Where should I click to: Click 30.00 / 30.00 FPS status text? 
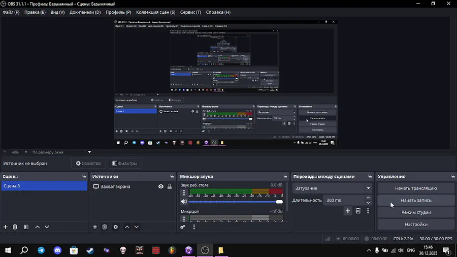[x=436, y=239]
